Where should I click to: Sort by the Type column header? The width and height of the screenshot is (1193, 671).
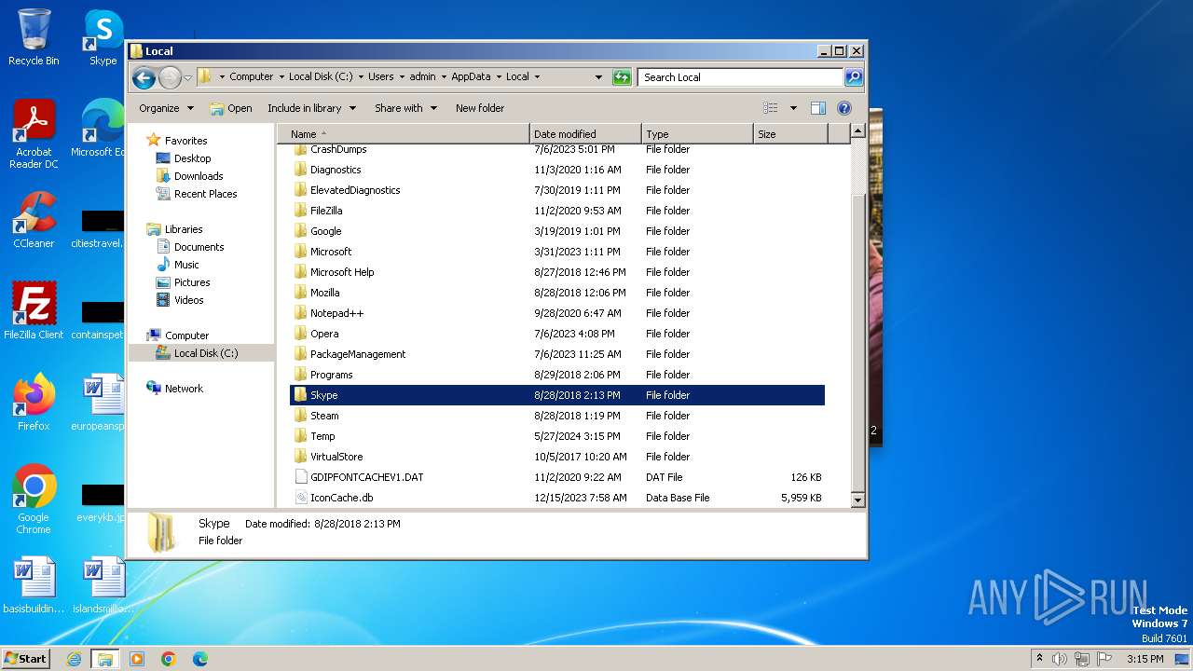(x=697, y=134)
